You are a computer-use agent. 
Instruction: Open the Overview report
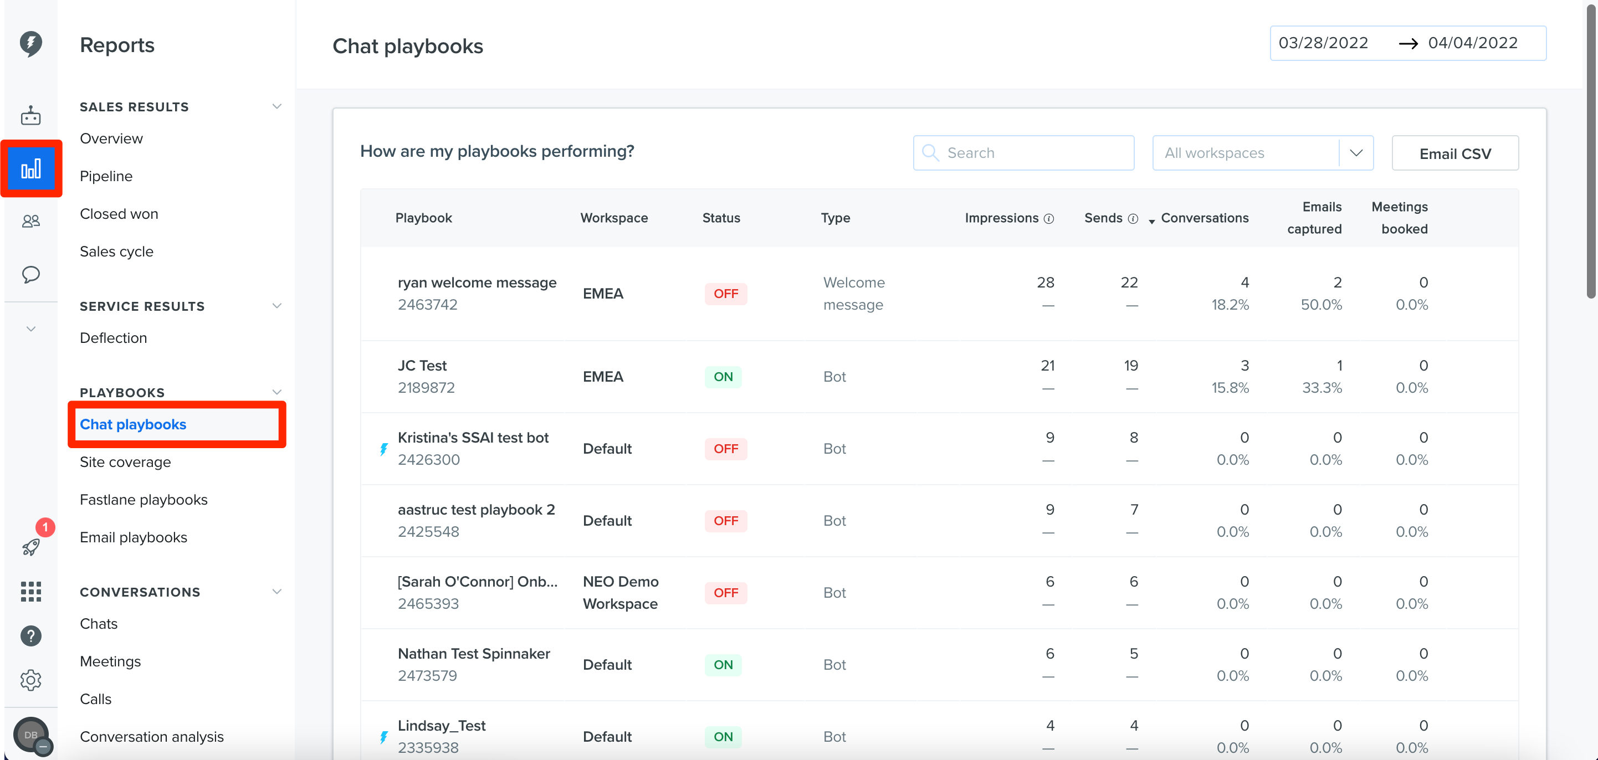click(111, 138)
